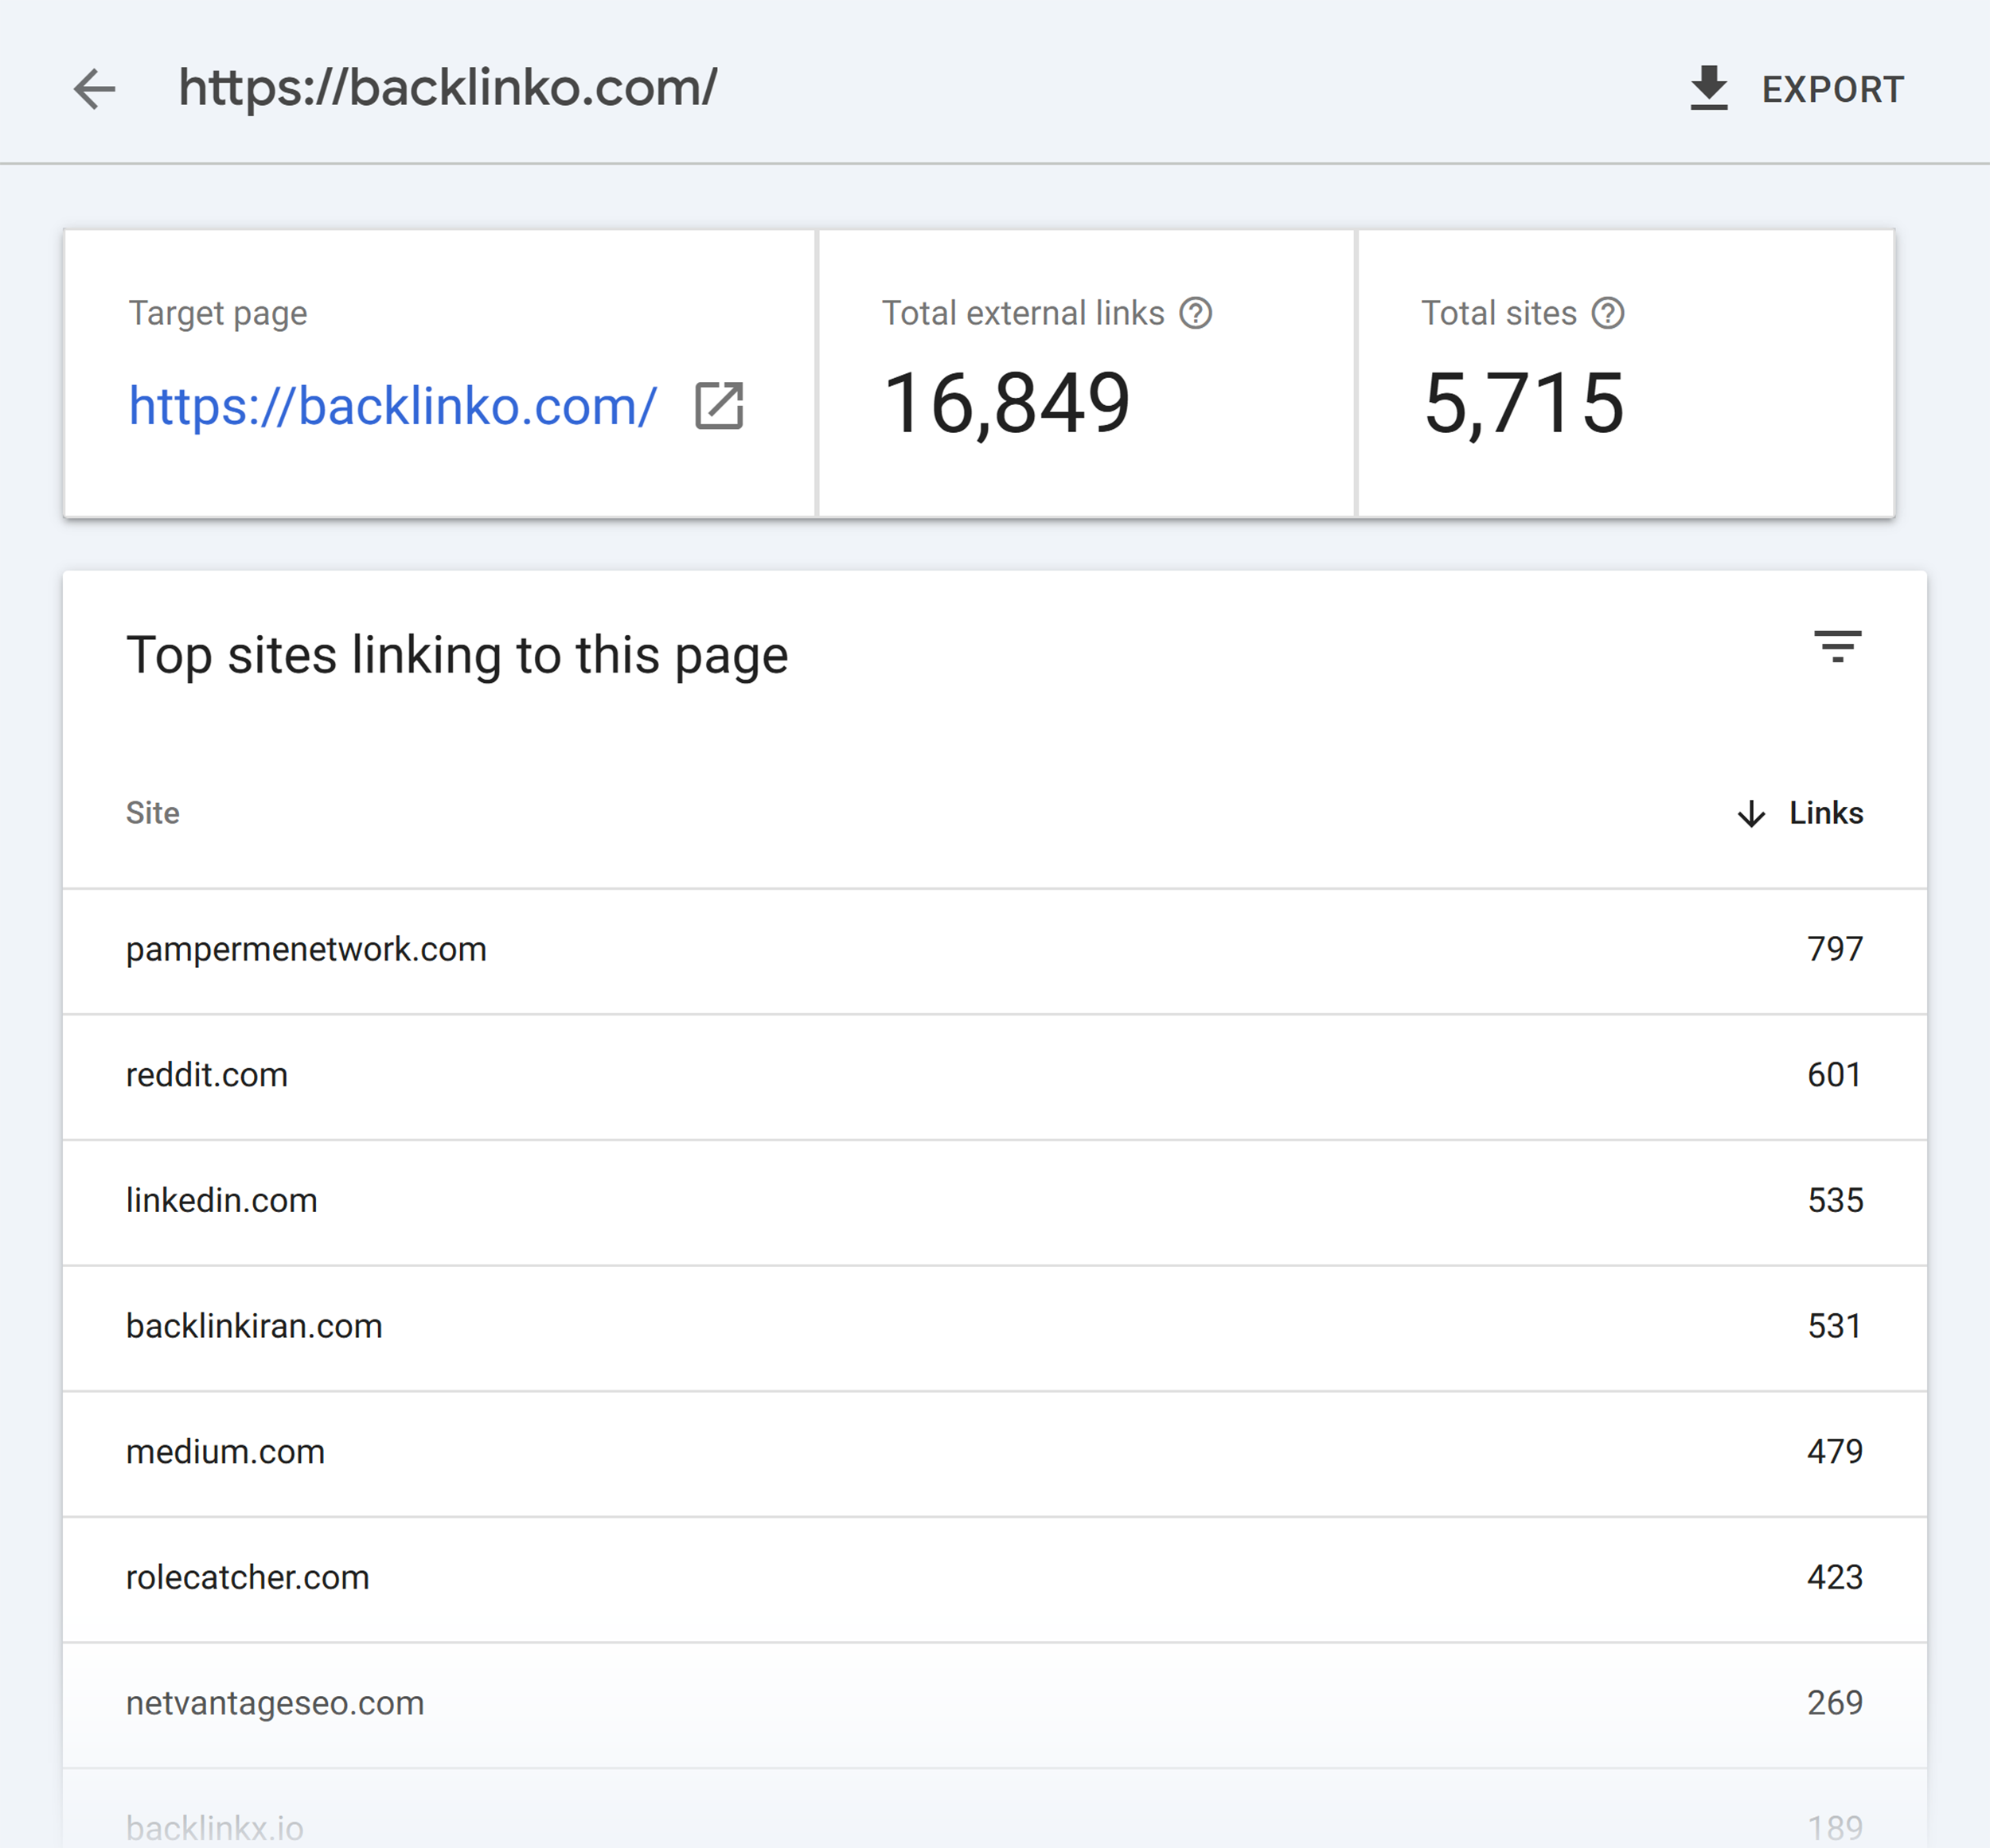Select the pampermenetwork.com row
Image resolution: width=1990 pixels, height=1848 pixels.
[x=994, y=950]
